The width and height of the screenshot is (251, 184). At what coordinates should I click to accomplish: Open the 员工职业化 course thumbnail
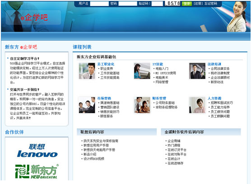coord(87,71)
